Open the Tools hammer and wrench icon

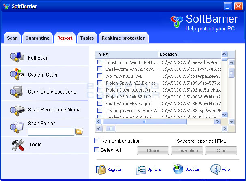click(x=18, y=145)
